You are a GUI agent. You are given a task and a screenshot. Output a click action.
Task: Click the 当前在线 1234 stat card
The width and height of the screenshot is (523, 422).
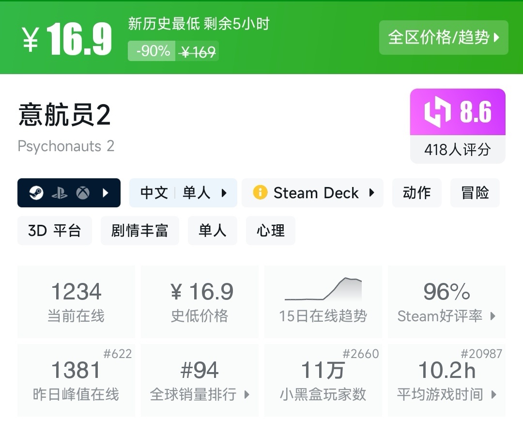(x=76, y=301)
